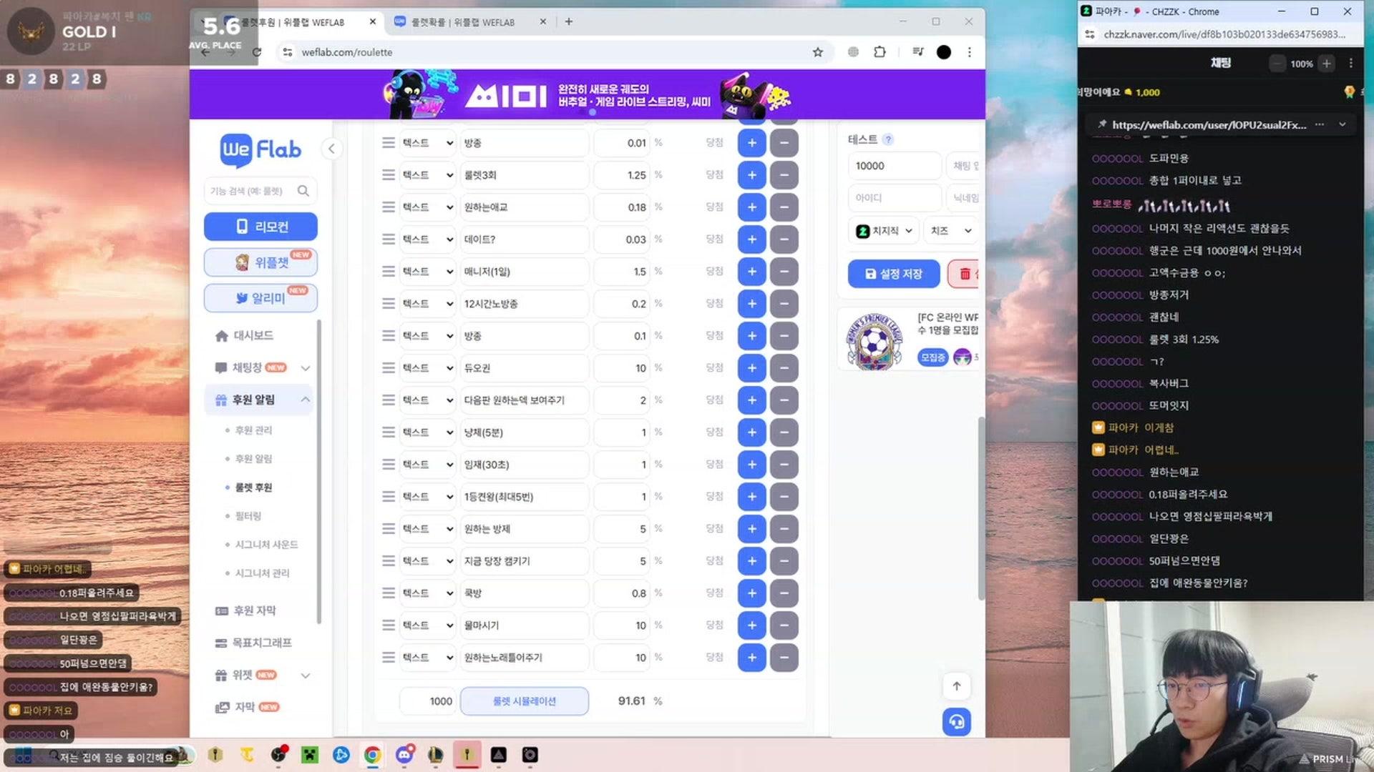Click the plus stepper on the 방종 row
This screenshot has height=772, width=1374.
pyautogui.click(x=751, y=142)
